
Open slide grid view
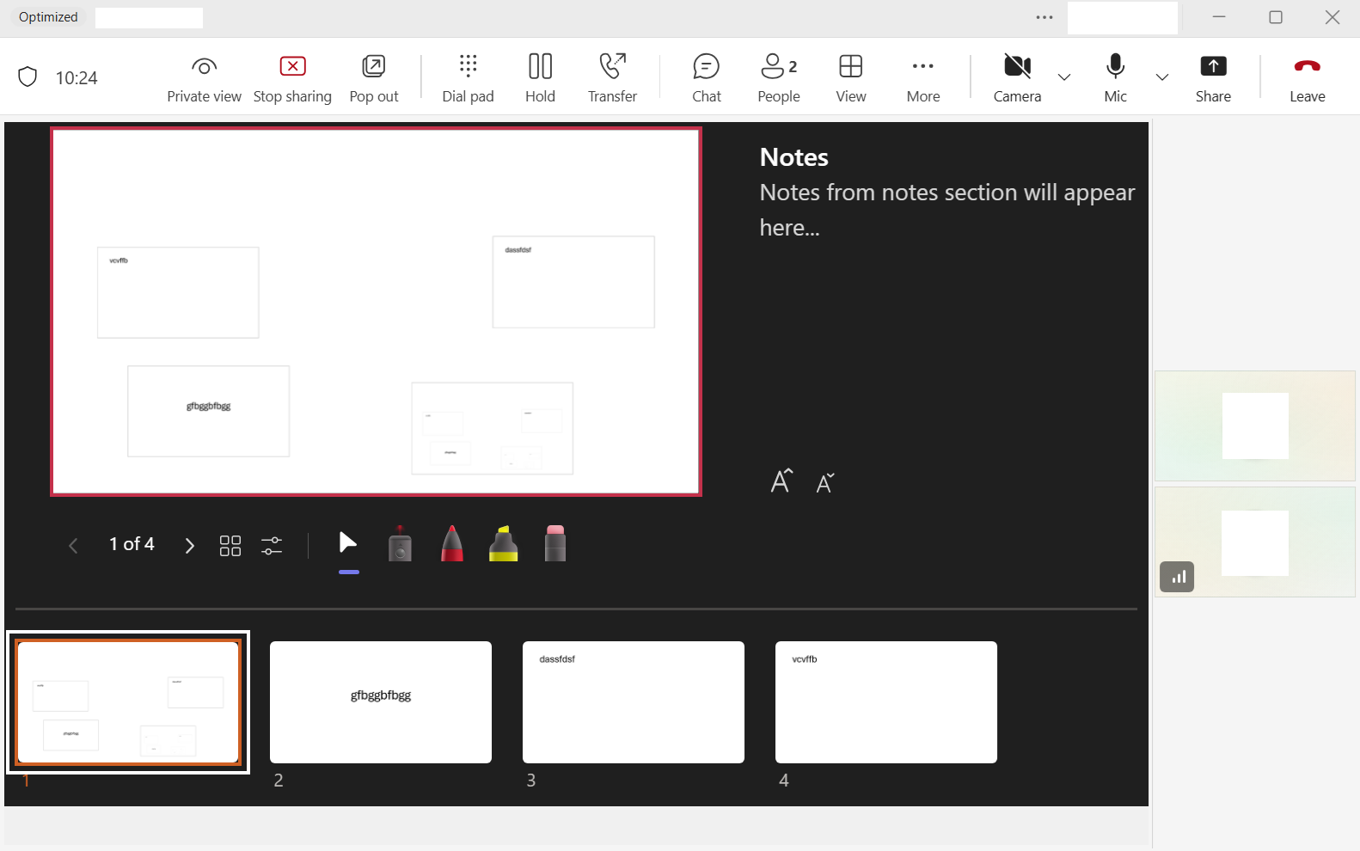coord(230,545)
